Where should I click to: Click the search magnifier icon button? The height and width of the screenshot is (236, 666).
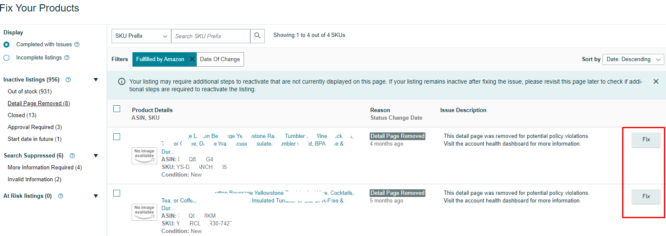(x=257, y=36)
